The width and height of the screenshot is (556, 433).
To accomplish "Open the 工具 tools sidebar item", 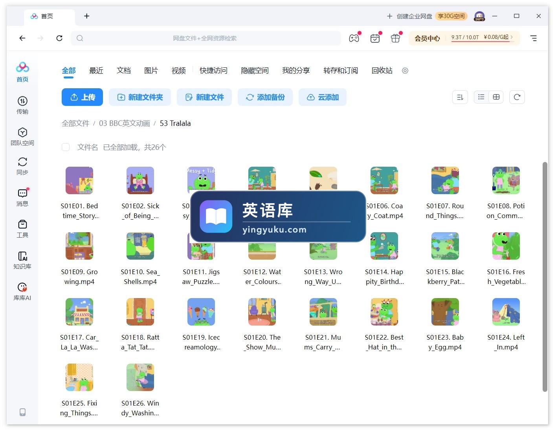I will coord(22,229).
